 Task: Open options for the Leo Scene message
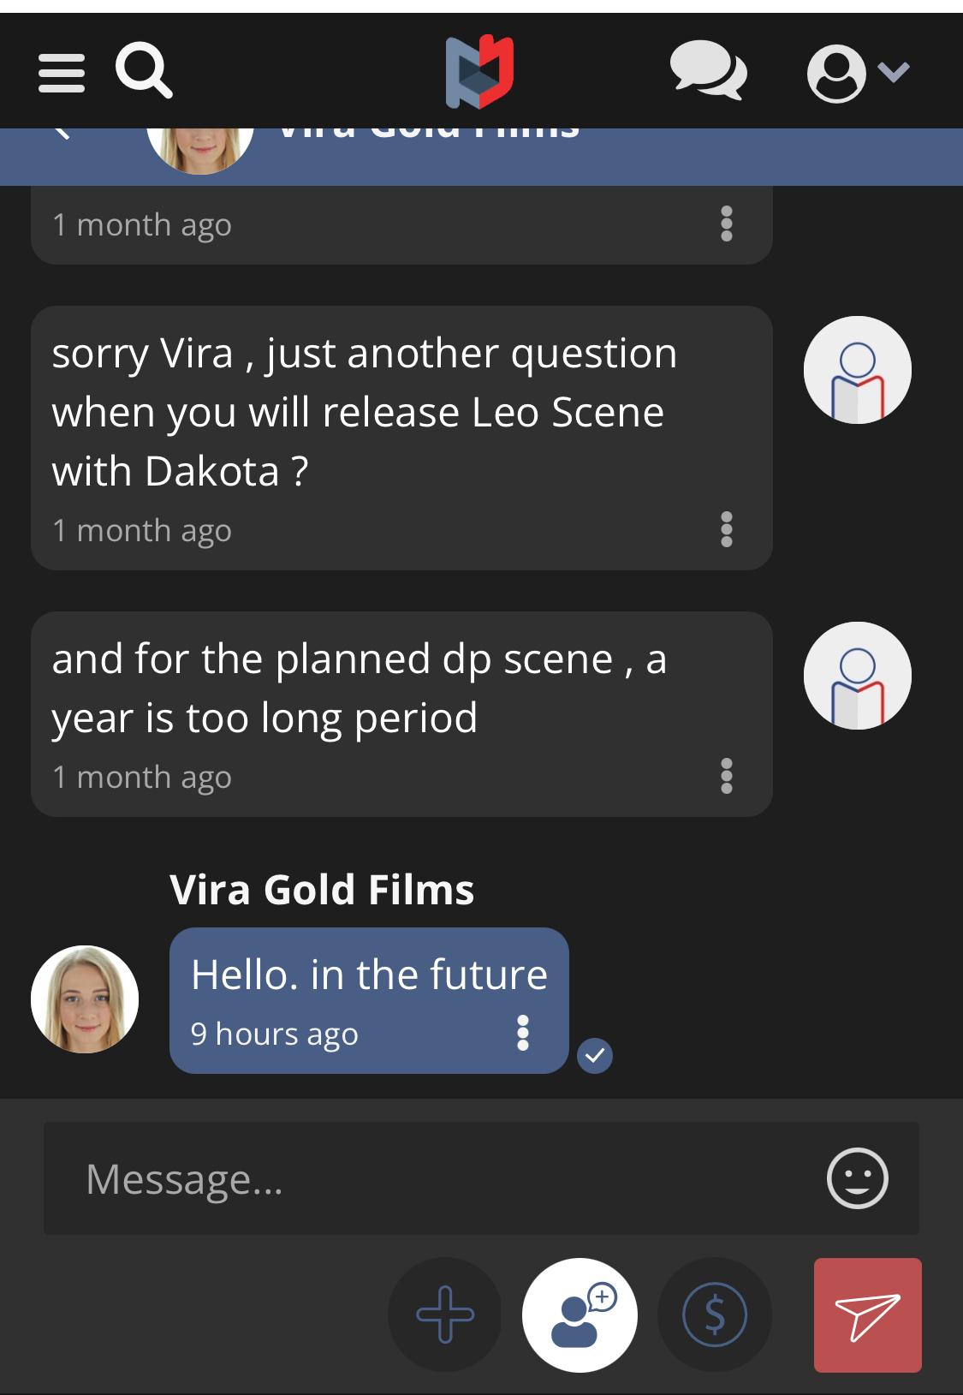point(727,529)
